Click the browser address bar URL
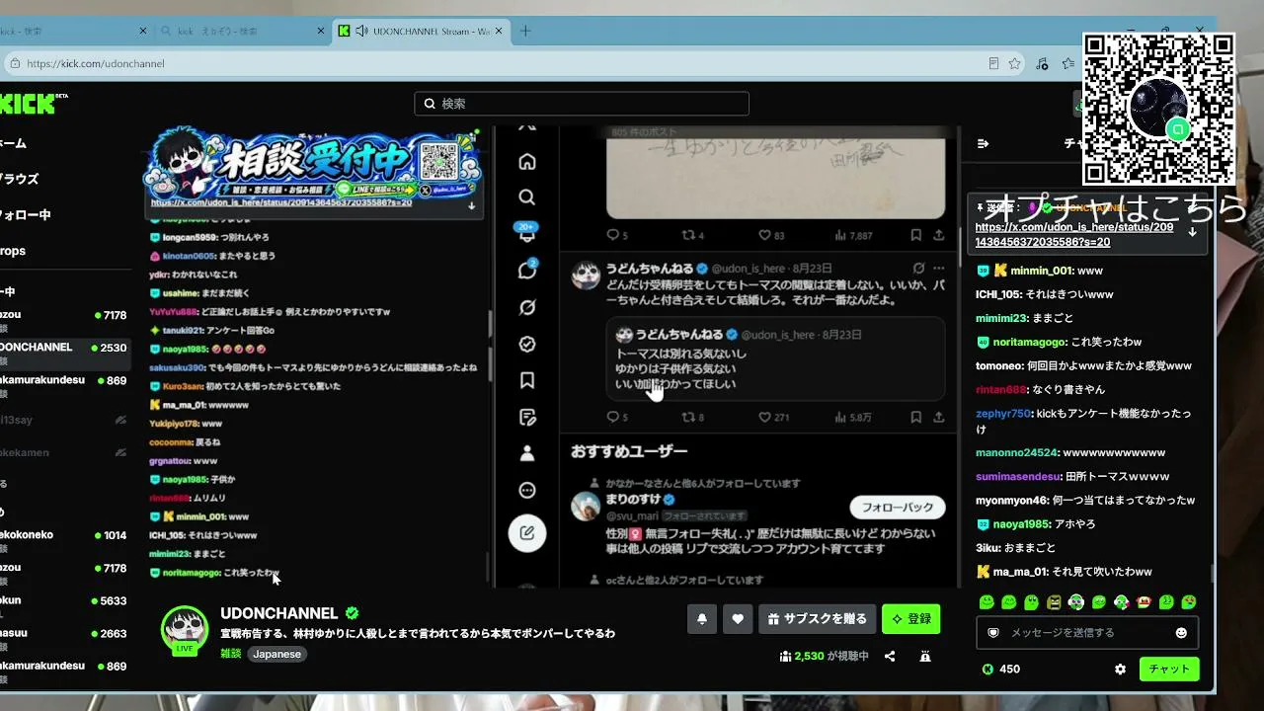 pos(96,63)
